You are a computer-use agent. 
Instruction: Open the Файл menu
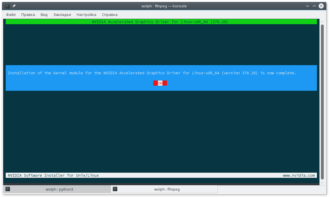(x=11, y=15)
